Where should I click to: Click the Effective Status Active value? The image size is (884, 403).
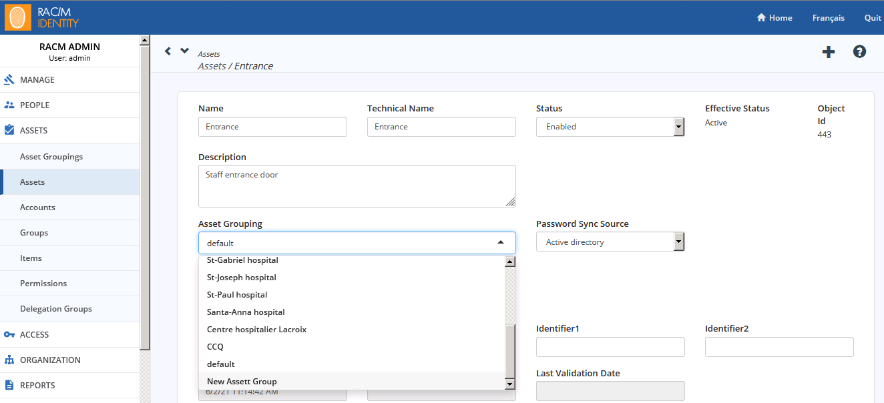(716, 123)
